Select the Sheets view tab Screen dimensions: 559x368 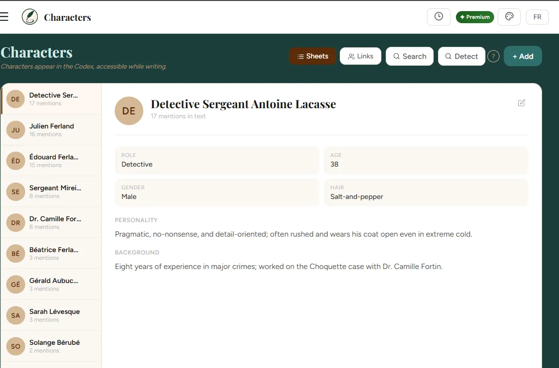click(313, 56)
